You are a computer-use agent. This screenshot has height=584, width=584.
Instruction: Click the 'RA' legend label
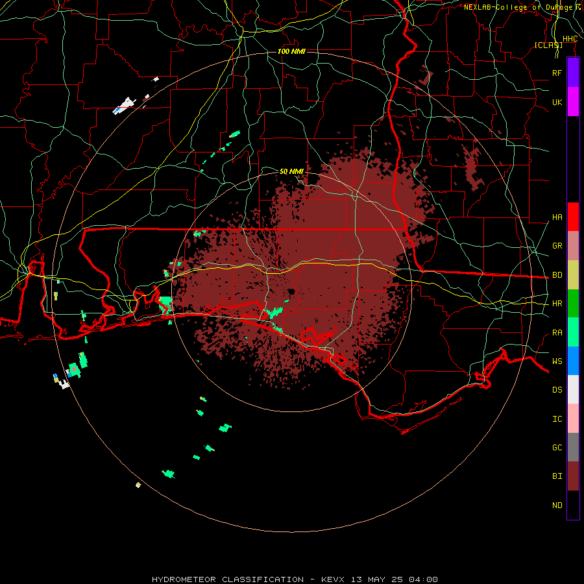[x=557, y=333]
